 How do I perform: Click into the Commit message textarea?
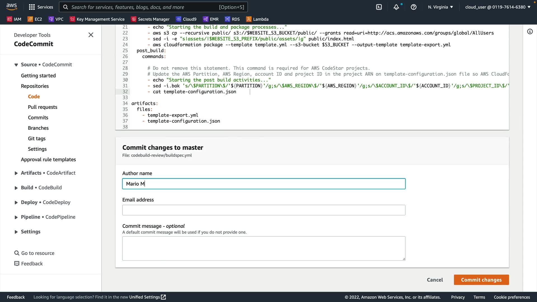(x=263, y=248)
